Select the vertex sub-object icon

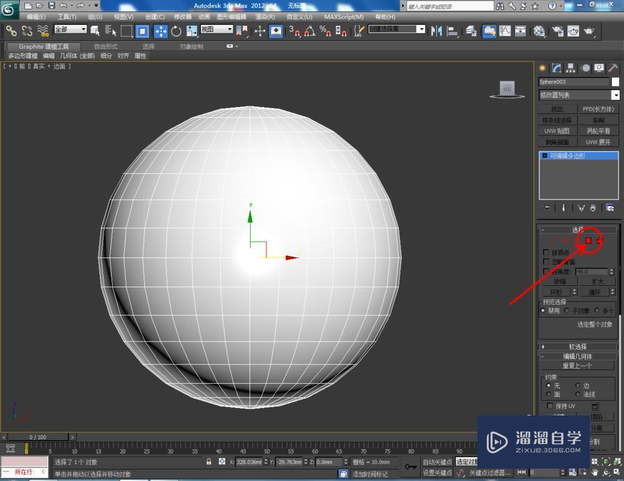click(552, 240)
